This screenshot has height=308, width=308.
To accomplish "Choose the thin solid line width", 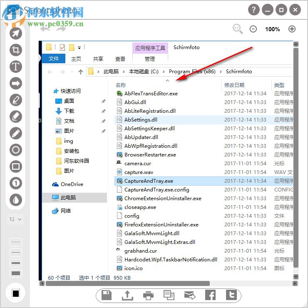I will (x=16, y=252).
